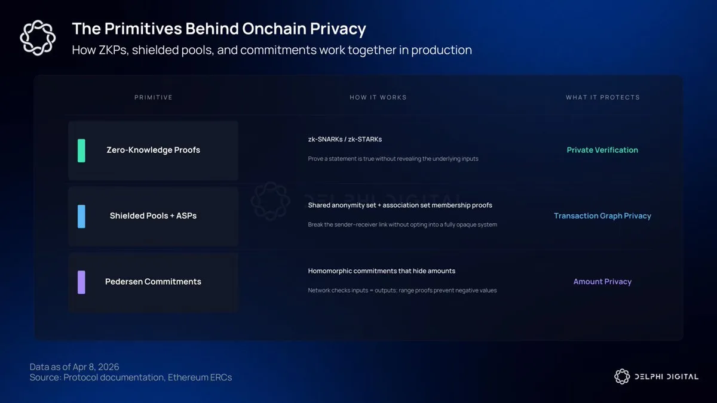Click the Primitives Behind Onchain Privacy title

coord(219,29)
